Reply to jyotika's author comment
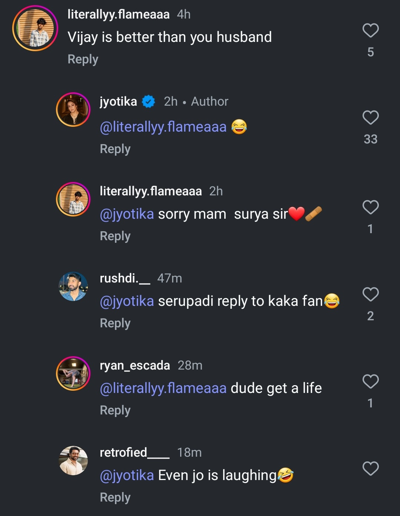 coord(115,149)
